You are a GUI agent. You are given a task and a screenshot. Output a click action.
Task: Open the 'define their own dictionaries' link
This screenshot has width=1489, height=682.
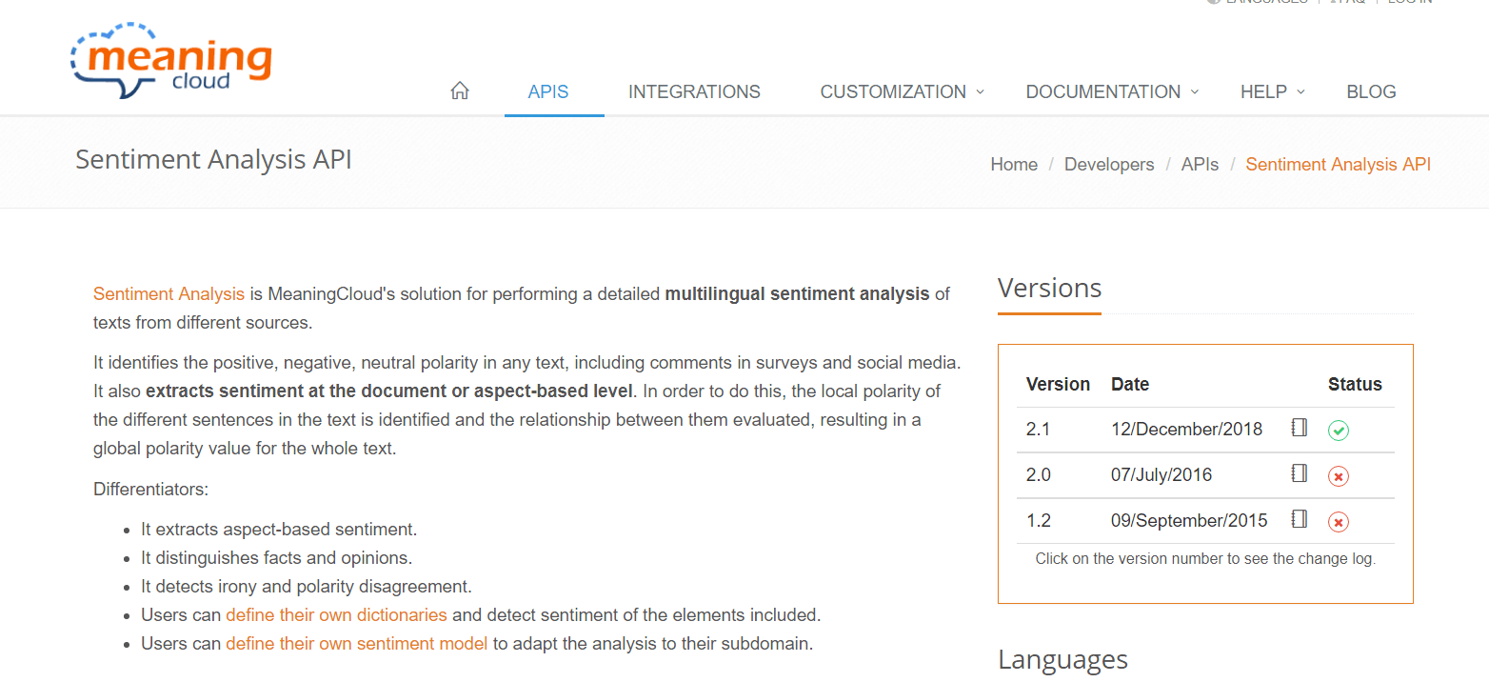pyautogui.click(x=336, y=615)
